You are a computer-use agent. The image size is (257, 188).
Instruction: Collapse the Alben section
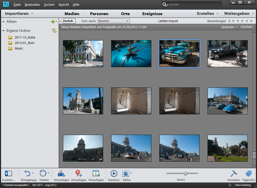[4, 22]
